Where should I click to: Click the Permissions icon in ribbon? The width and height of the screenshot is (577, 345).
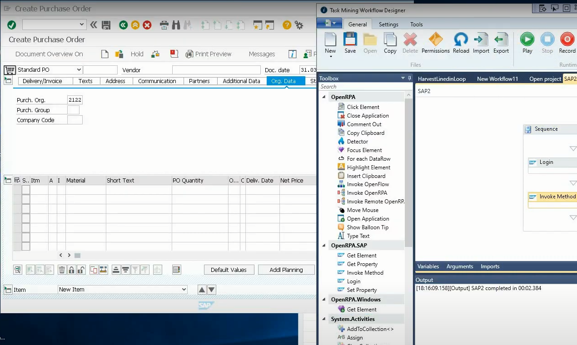point(436,43)
